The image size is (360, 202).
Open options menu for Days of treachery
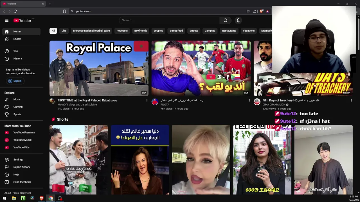click(x=351, y=100)
